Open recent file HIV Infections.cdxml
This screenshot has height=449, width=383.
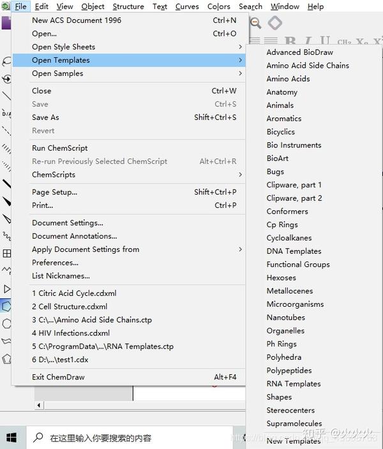(x=128, y=333)
